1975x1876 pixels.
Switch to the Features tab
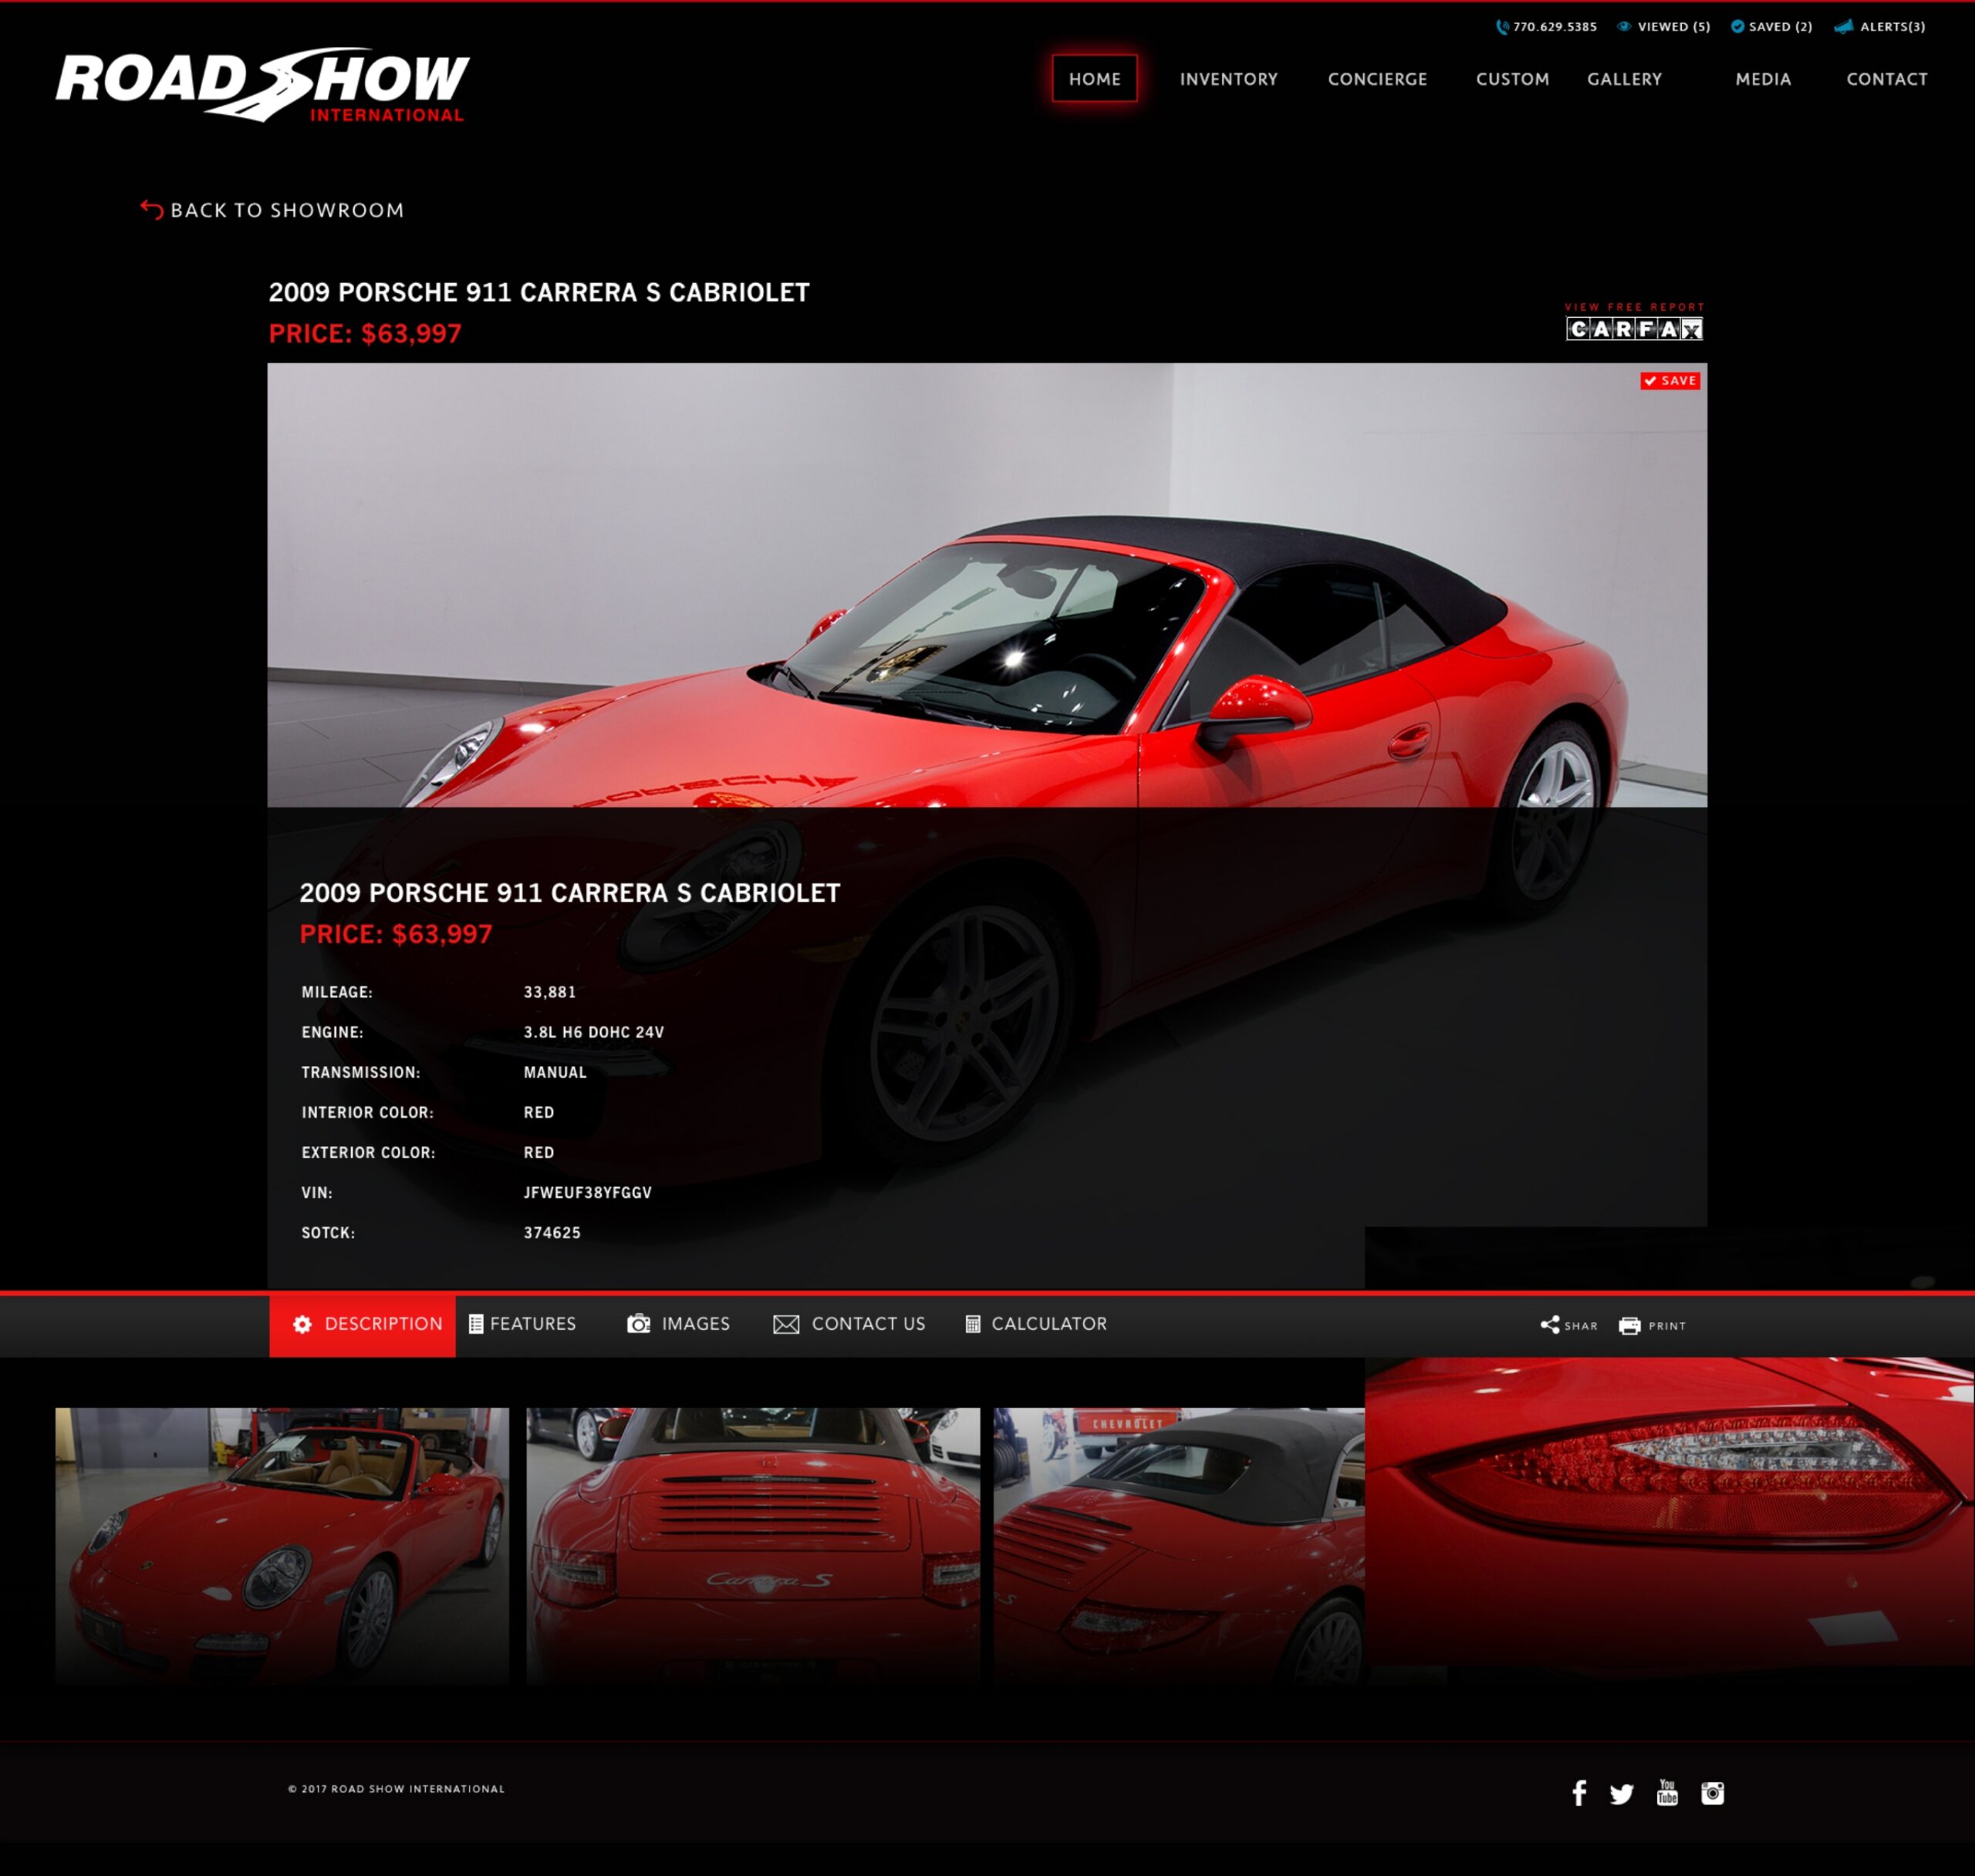523,1324
